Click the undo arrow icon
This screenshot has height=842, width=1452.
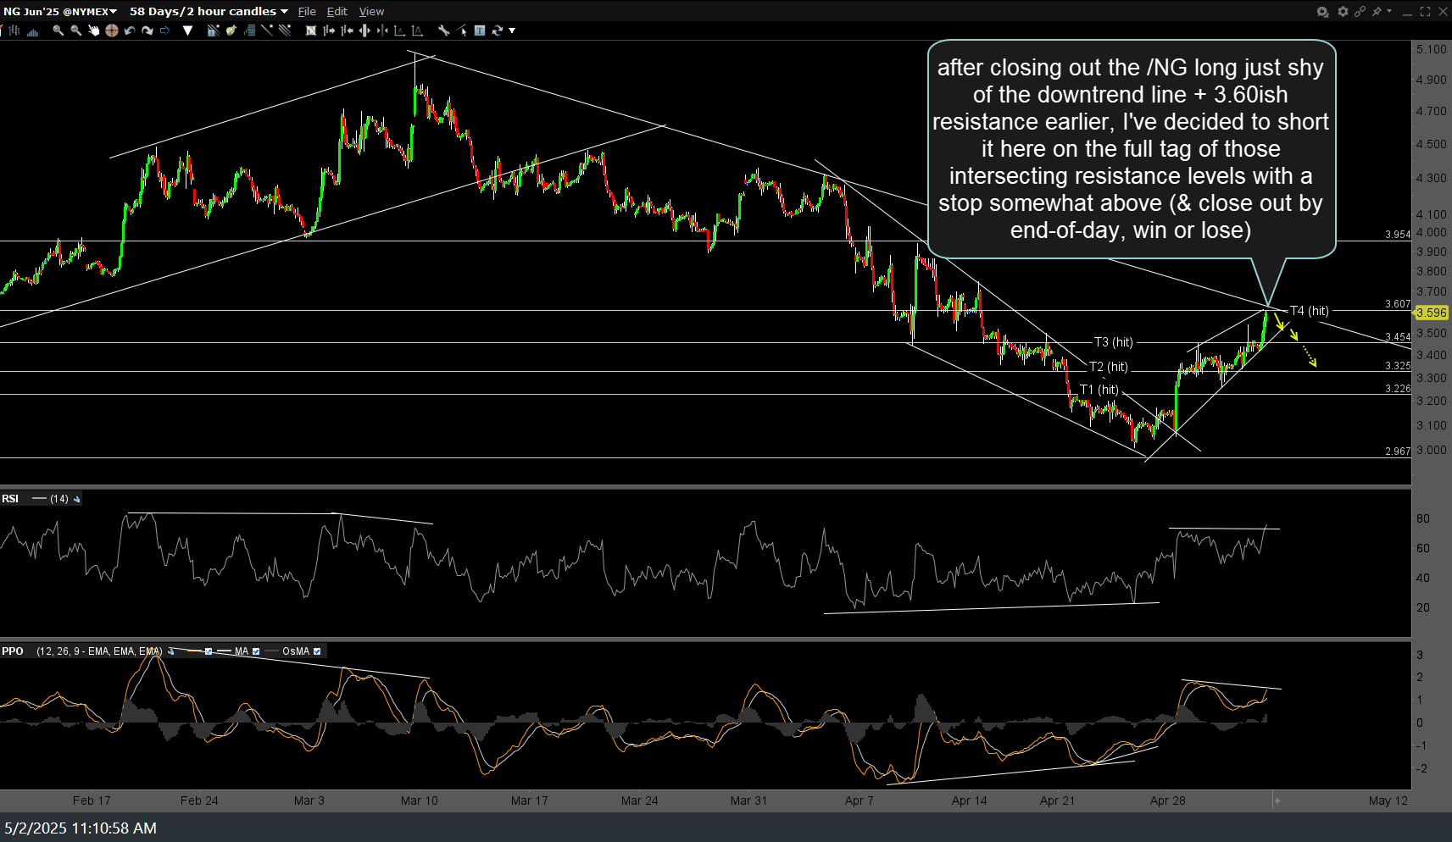[x=129, y=30]
